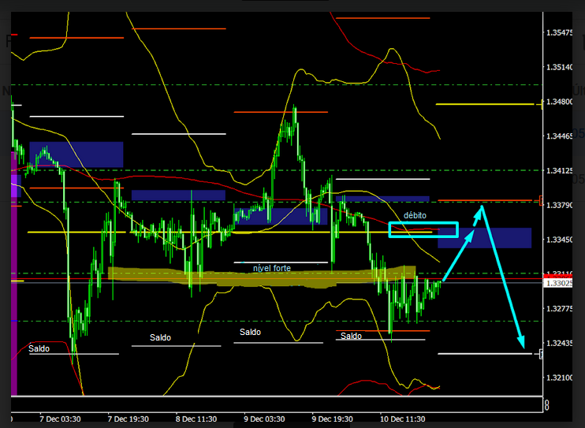Click the "débito" text label
The height and width of the screenshot is (428, 585).
coord(415,215)
